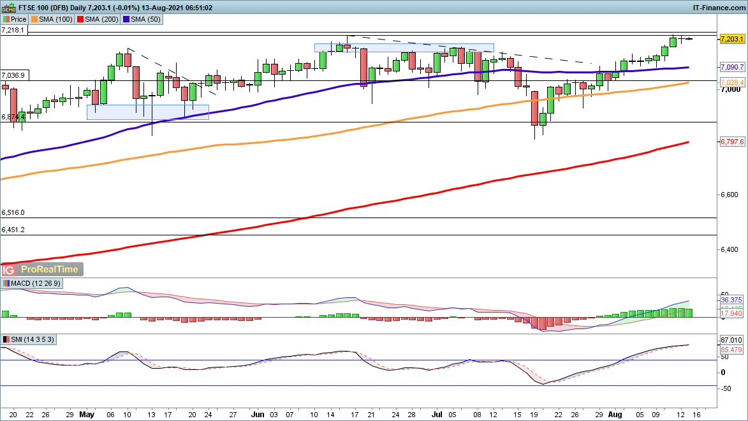Click the DEMO chart icon in title bar
The height and width of the screenshot is (421, 748).
pyautogui.click(x=9, y=8)
